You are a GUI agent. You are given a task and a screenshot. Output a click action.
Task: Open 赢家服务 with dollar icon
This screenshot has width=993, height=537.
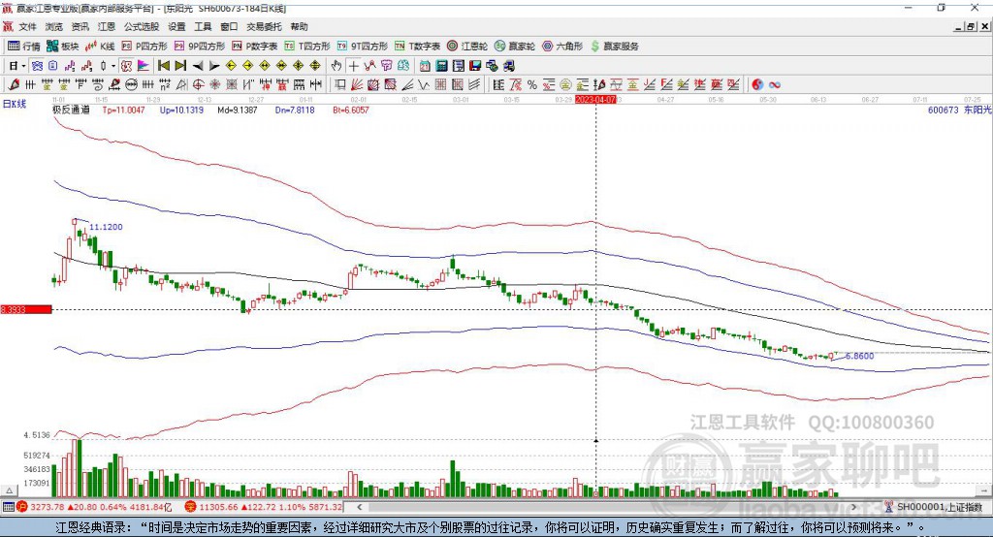tap(614, 47)
